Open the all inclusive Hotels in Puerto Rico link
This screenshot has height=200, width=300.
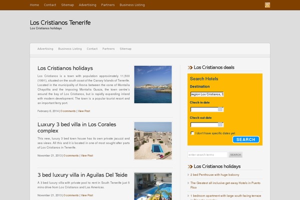pyautogui.click(x=225, y=185)
